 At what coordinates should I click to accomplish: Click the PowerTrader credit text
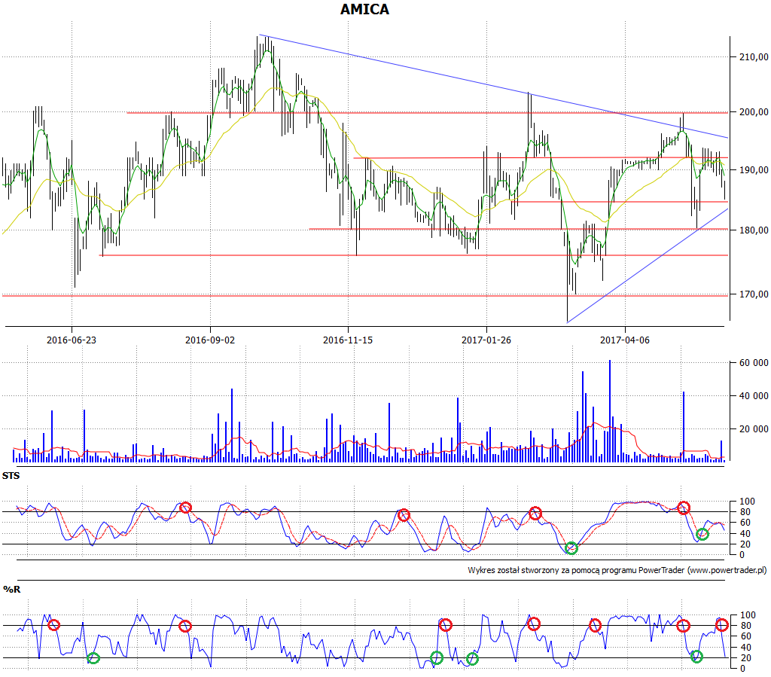617,570
